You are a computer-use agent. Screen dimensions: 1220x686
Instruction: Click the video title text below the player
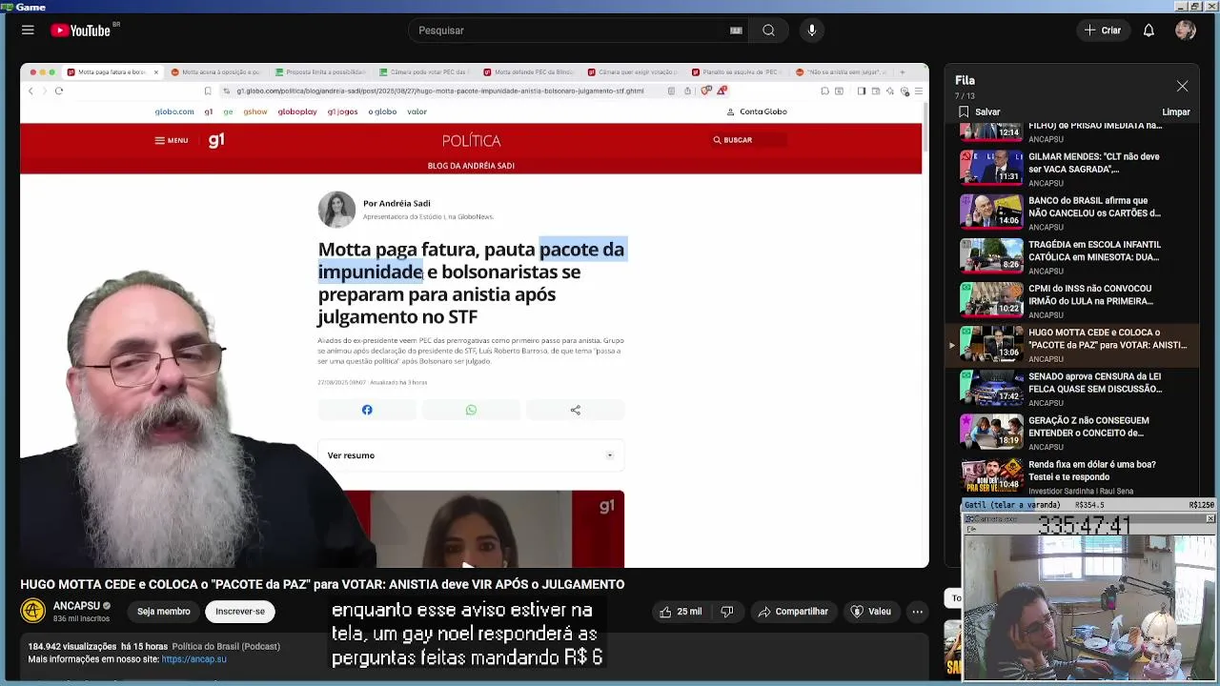pos(322,584)
